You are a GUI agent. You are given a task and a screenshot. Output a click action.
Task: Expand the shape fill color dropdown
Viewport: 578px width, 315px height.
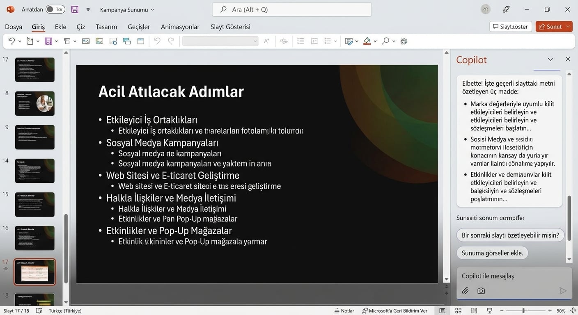point(374,41)
